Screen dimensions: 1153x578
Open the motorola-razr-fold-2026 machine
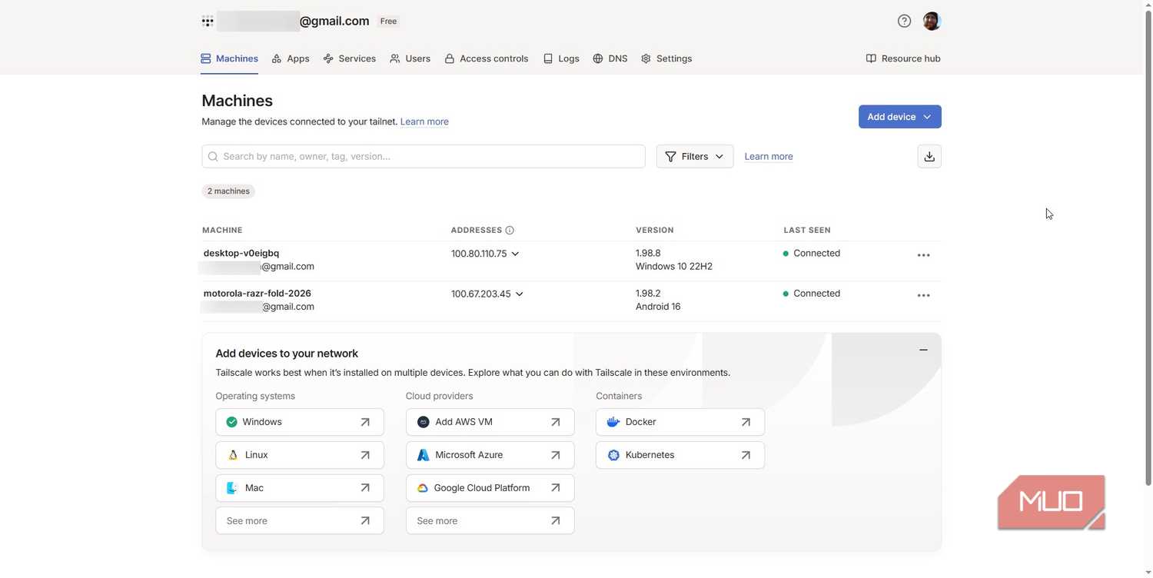[x=258, y=293]
